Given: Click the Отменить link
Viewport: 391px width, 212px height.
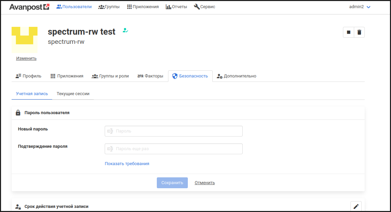Looking at the screenshot, I should [x=205, y=183].
